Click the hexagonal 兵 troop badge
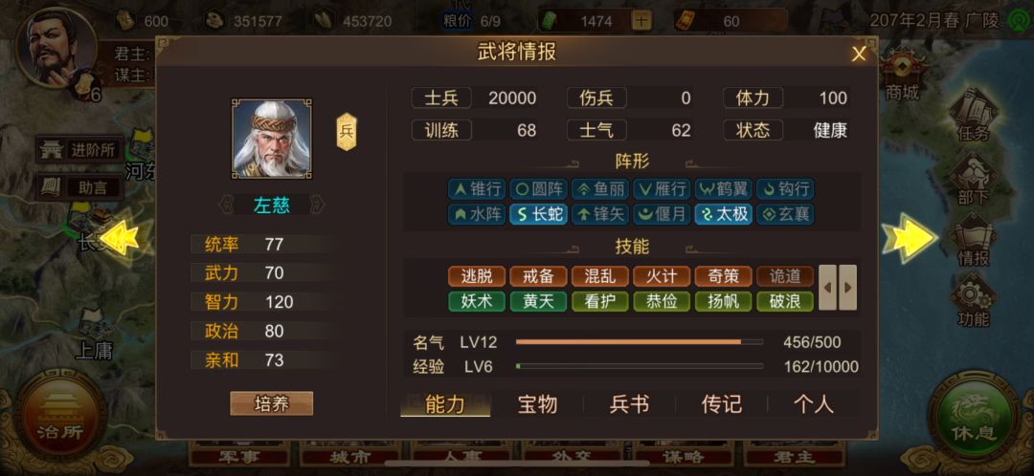 [347, 132]
